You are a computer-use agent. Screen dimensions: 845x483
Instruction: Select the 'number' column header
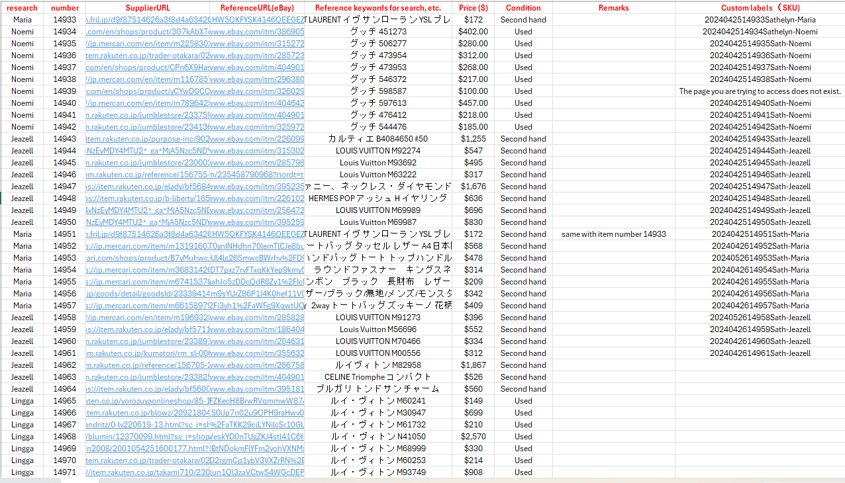pos(65,8)
